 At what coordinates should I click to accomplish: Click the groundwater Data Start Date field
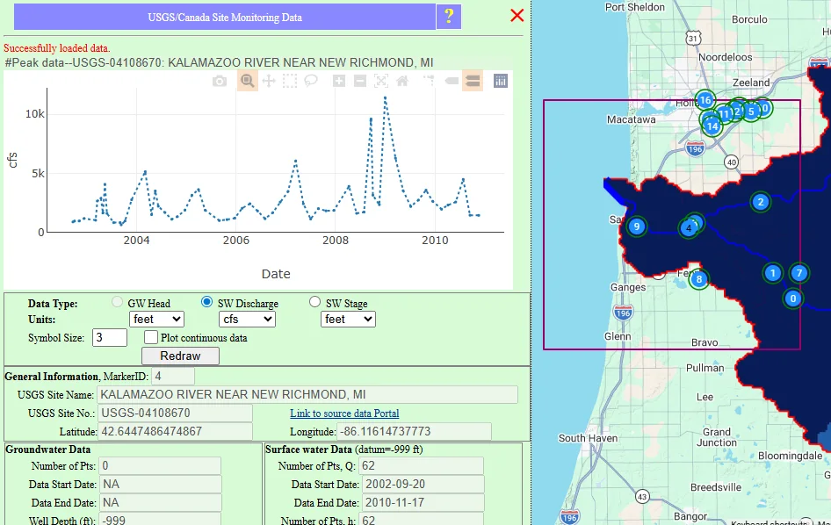(160, 485)
